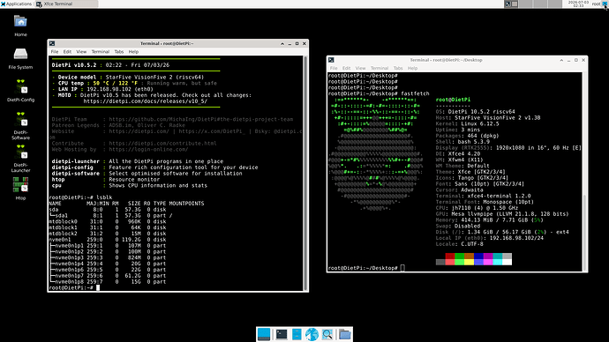Open Help menu in the left terminal
This screenshot has width=609, height=342.
pos(133,52)
